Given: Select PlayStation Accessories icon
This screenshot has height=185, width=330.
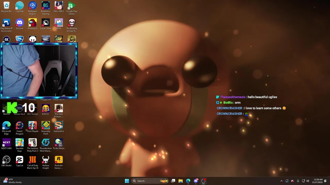Looking at the screenshot, I should pyautogui.click(x=6, y=25).
